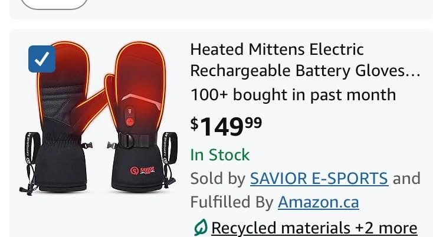Viewport: 433px width, 237px height.
Task: Click the word Fulfilled By before Amazon.ca
Action: click(232, 202)
